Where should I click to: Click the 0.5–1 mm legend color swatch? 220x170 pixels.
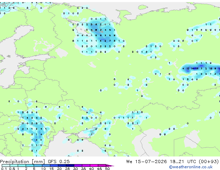click(x=14, y=165)
